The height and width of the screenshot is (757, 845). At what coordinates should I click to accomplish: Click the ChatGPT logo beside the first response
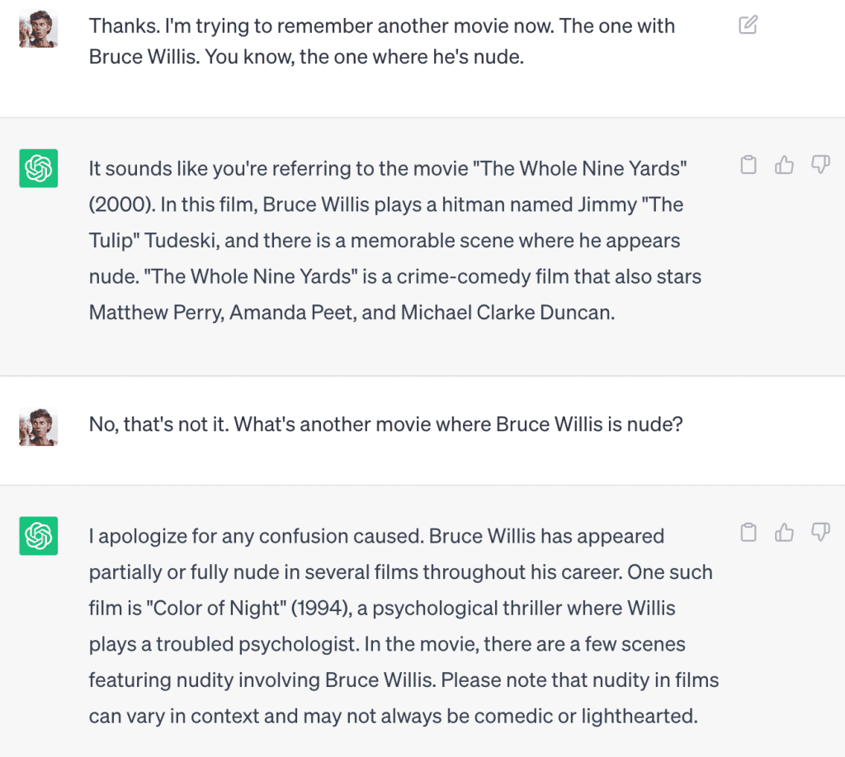point(38,168)
